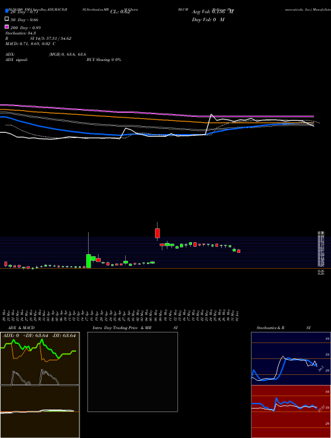The width and height of the screenshot is (331, 438).
Task: Click the 'Stochastics: 34.3' readout
Action: (x=20, y=33)
